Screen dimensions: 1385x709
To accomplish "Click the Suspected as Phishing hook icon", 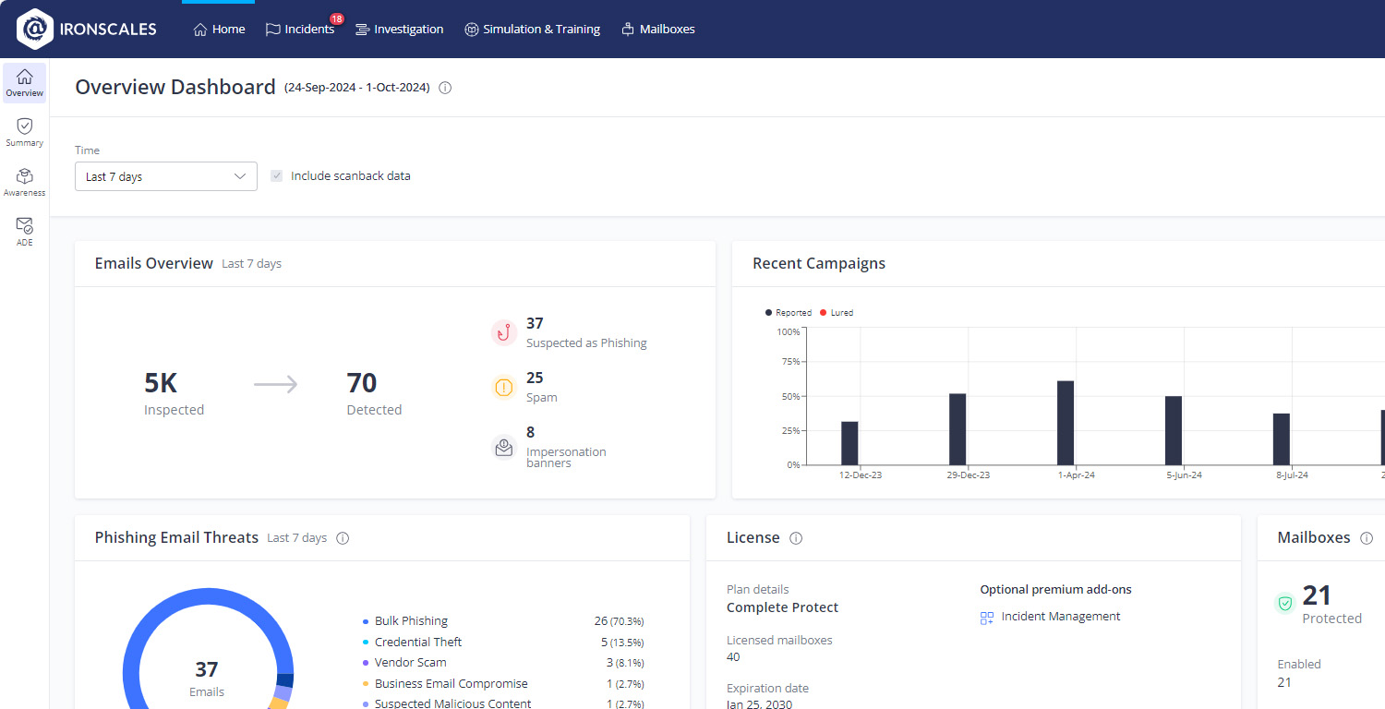I will [503, 333].
